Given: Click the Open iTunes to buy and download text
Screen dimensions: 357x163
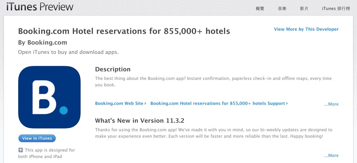Looking at the screenshot, I should (x=68, y=52).
